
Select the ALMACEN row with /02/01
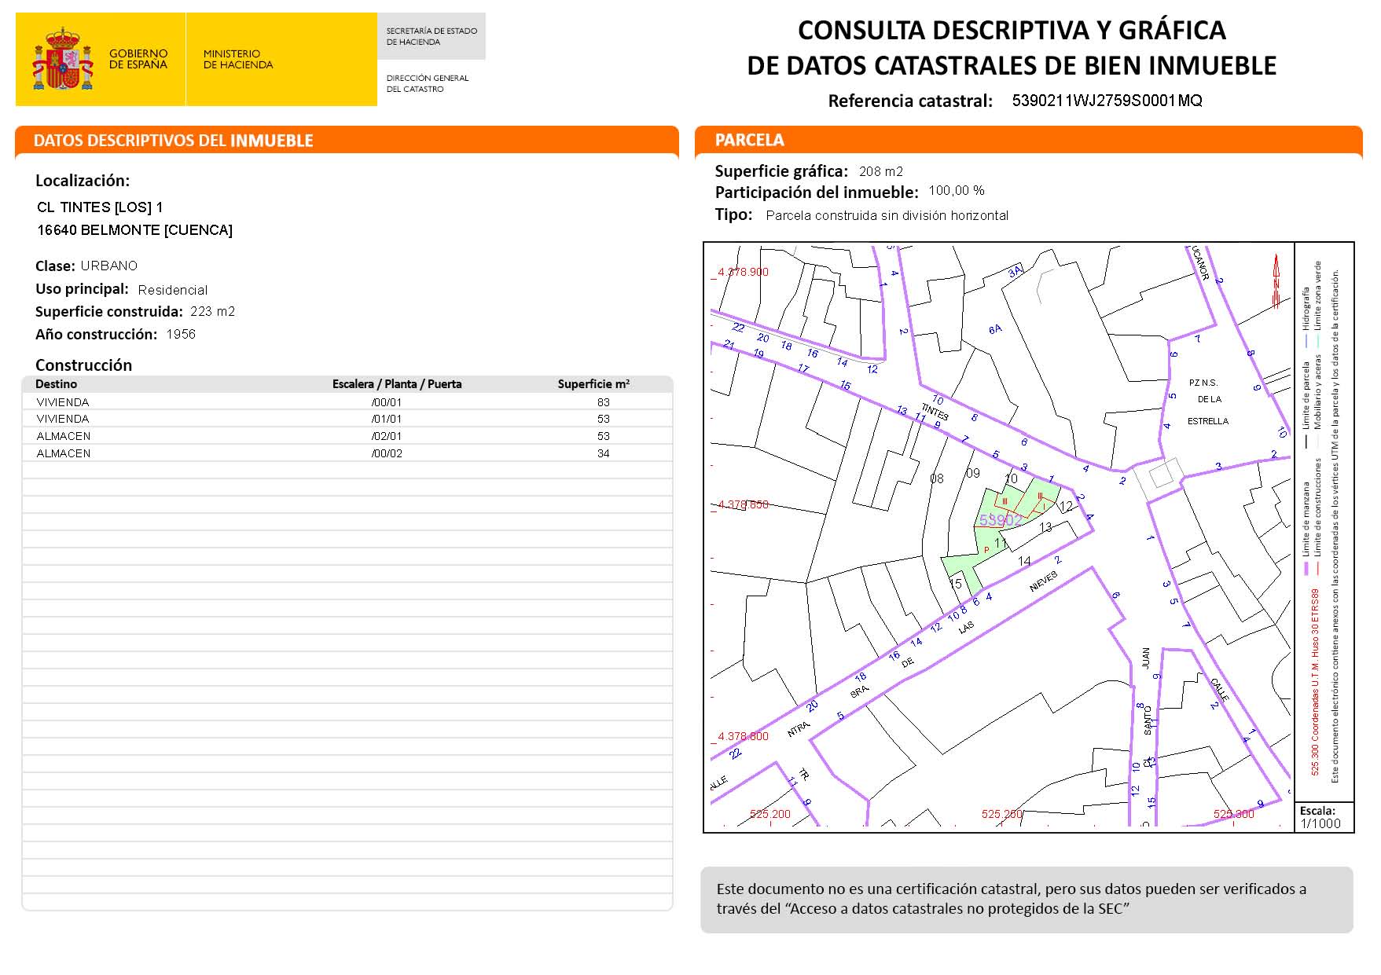coord(347,436)
